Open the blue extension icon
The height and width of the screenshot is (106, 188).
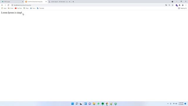pyautogui.click(x=177, y=5)
